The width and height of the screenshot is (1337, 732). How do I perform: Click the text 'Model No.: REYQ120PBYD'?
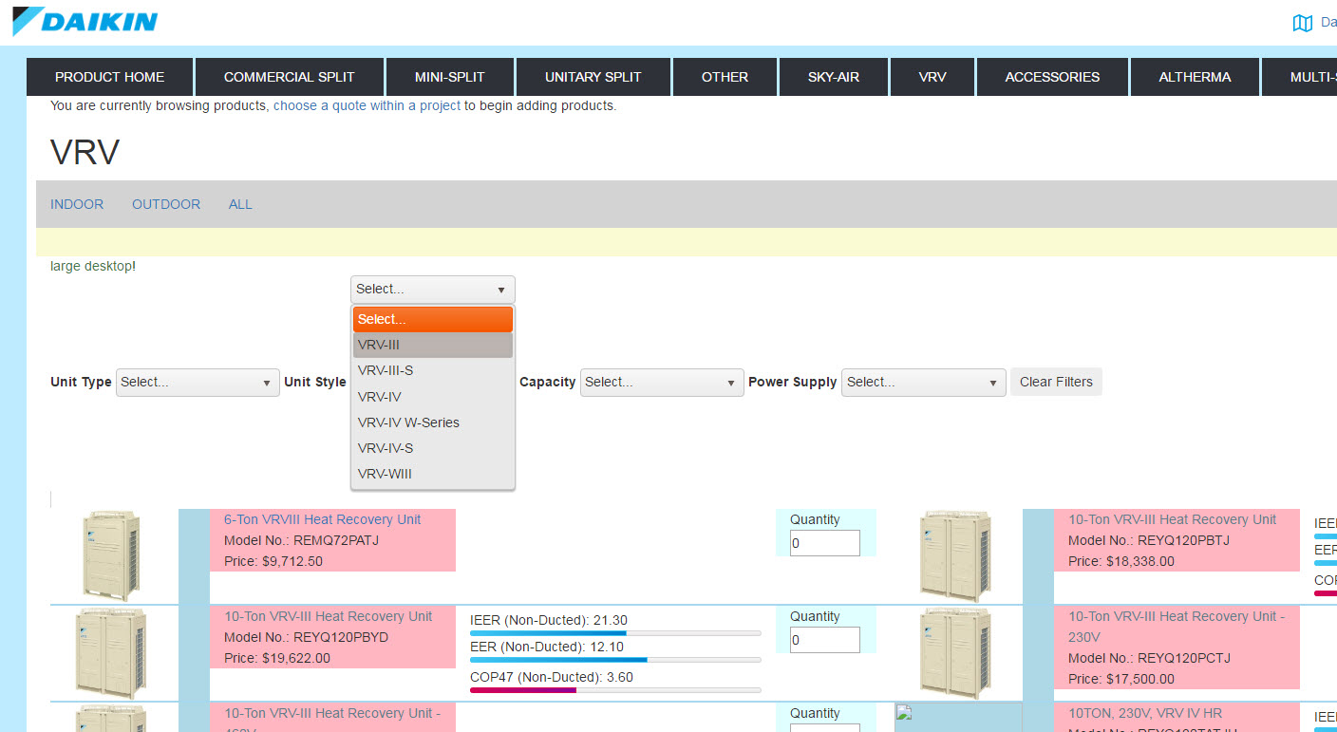click(x=306, y=637)
